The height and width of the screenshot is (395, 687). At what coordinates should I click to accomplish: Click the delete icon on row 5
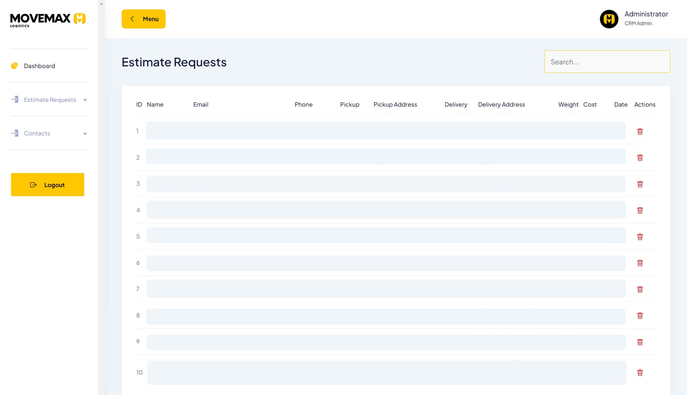pos(640,237)
